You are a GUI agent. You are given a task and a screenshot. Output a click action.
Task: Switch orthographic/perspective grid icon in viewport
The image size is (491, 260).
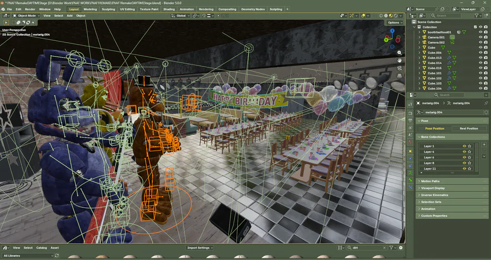pos(399,76)
